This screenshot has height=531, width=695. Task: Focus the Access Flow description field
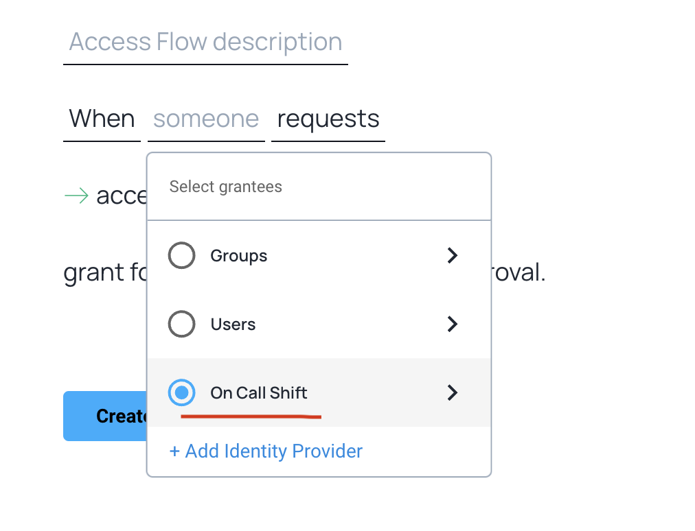205,43
